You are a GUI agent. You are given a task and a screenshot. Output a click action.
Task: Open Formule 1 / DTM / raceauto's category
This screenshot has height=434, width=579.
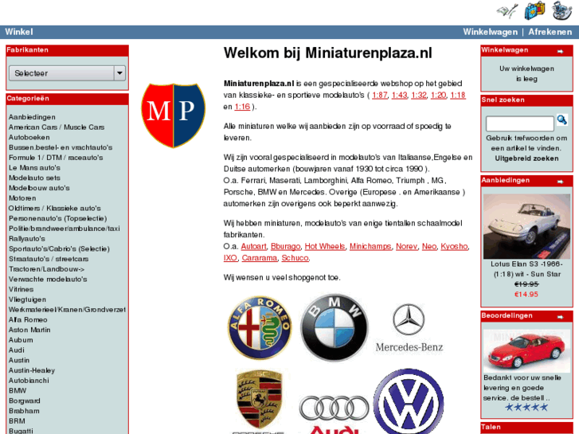[56, 158]
